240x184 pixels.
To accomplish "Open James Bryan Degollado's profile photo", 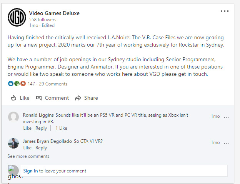I will point(13,143).
